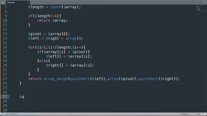Screen dimensions: 207x116
Task: Click line number 16 in the gutter
Action: pos(5,47)
